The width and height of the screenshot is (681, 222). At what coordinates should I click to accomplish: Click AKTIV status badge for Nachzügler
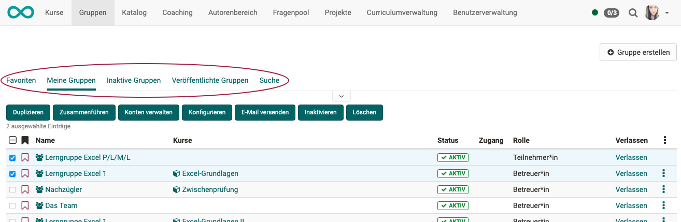click(x=453, y=189)
